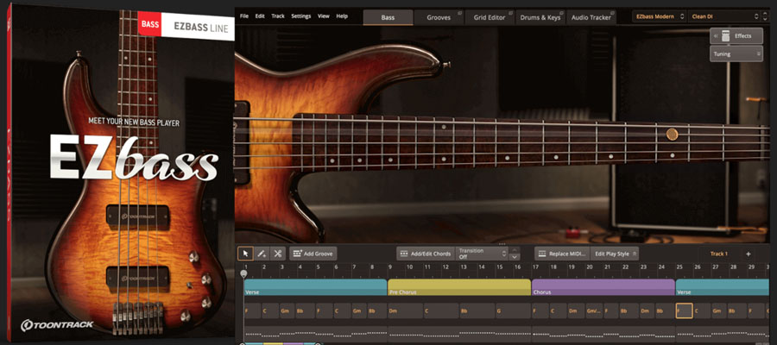
Task: Select the C chord in Pre Chorus
Action: (x=441, y=310)
